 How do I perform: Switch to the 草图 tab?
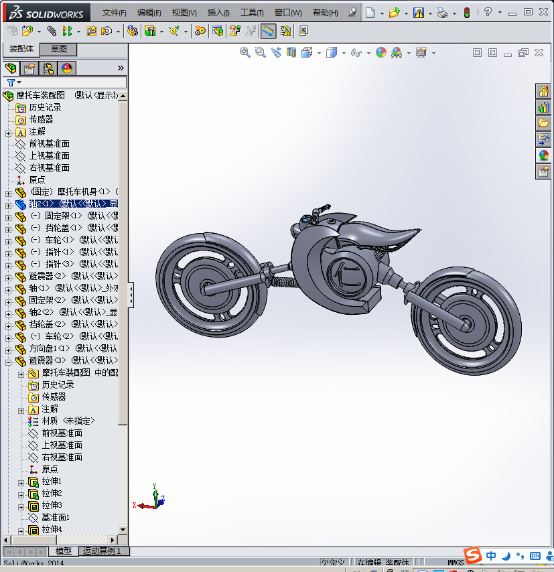point(59,49)
